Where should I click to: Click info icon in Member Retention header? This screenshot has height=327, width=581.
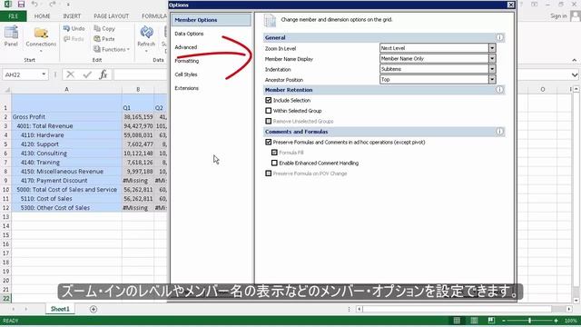tap(499, 90)
